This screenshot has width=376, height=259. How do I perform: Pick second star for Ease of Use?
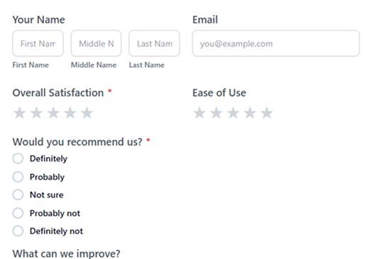click(216, 113)
